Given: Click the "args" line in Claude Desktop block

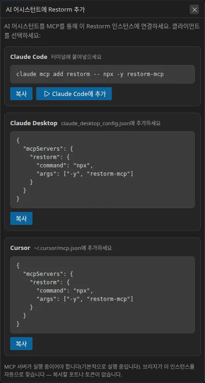Looking at the screenshot, I should coord(85,174).
